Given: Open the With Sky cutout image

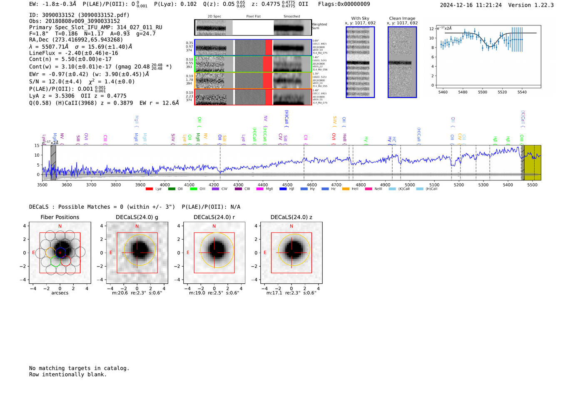Looking at the screenshot, I should (360, 62).
